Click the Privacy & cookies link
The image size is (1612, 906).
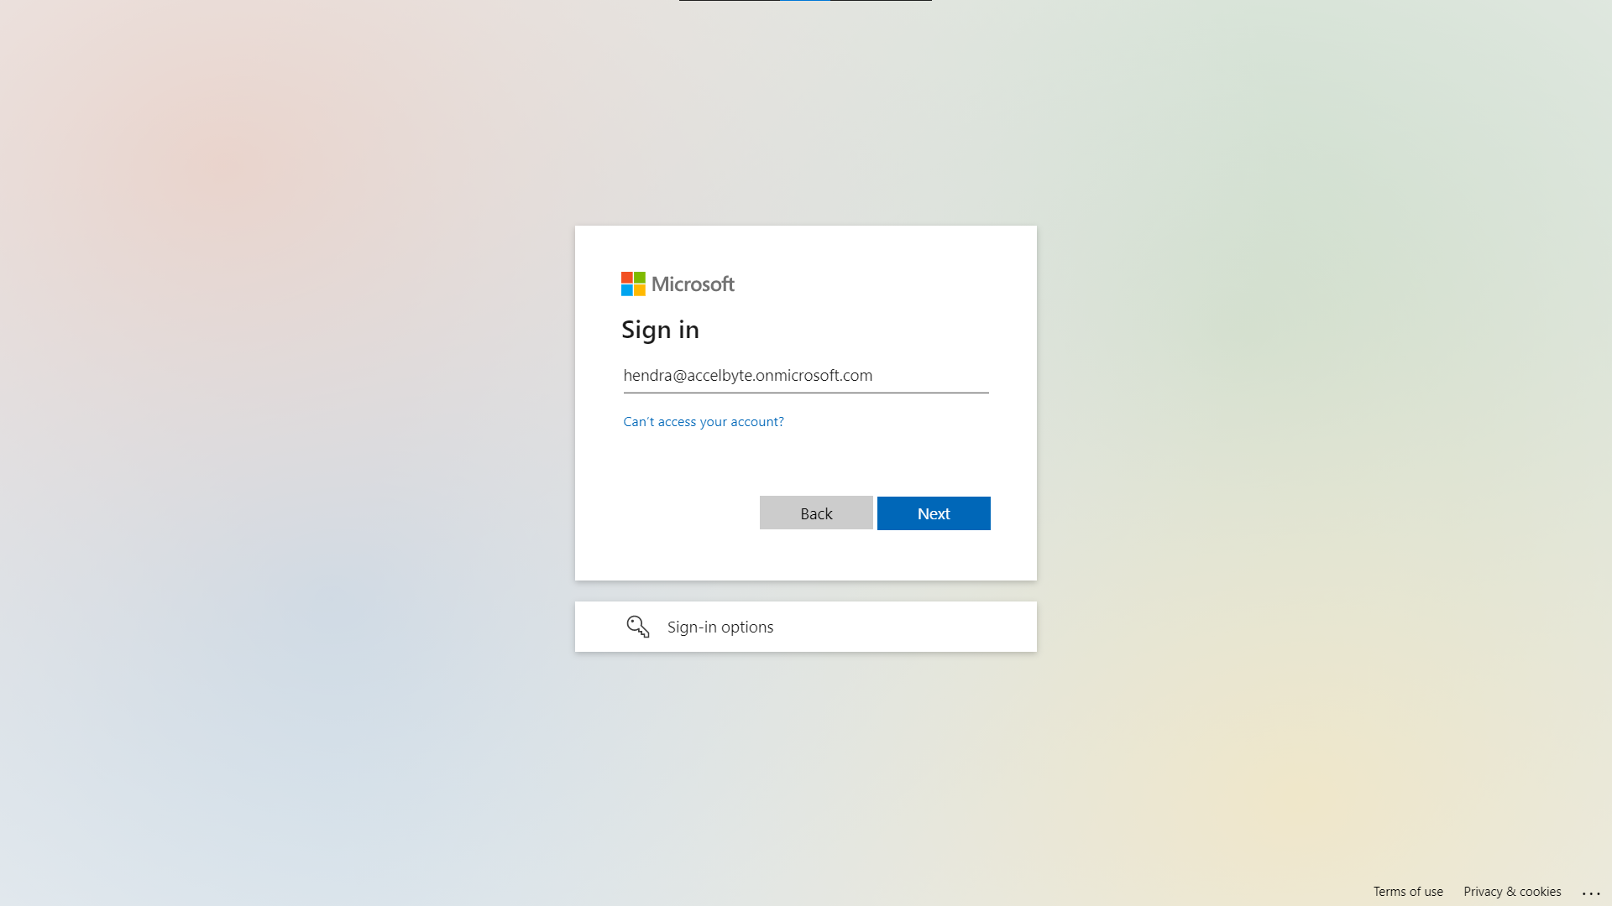(x=1512, y=892)
